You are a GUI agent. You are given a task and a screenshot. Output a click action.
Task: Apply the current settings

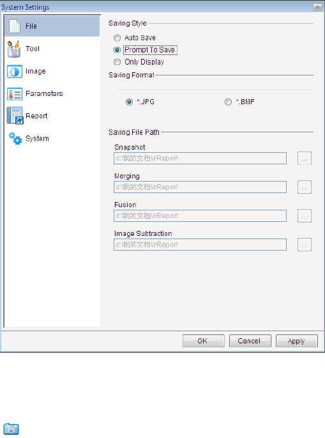pos(297,341)
